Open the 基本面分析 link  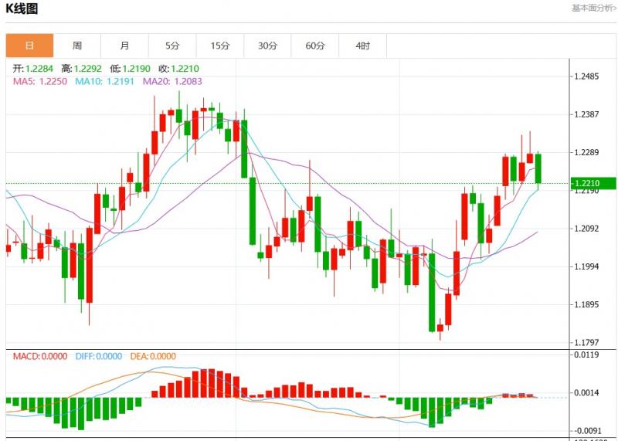click(593, 8)
